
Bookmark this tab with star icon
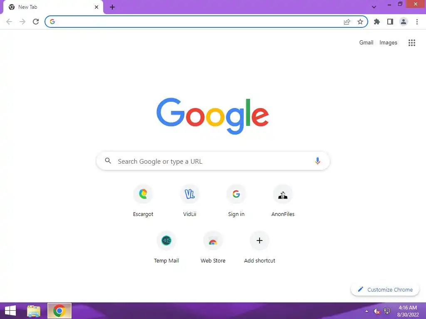pyautogui.click(x=360, y=22)
